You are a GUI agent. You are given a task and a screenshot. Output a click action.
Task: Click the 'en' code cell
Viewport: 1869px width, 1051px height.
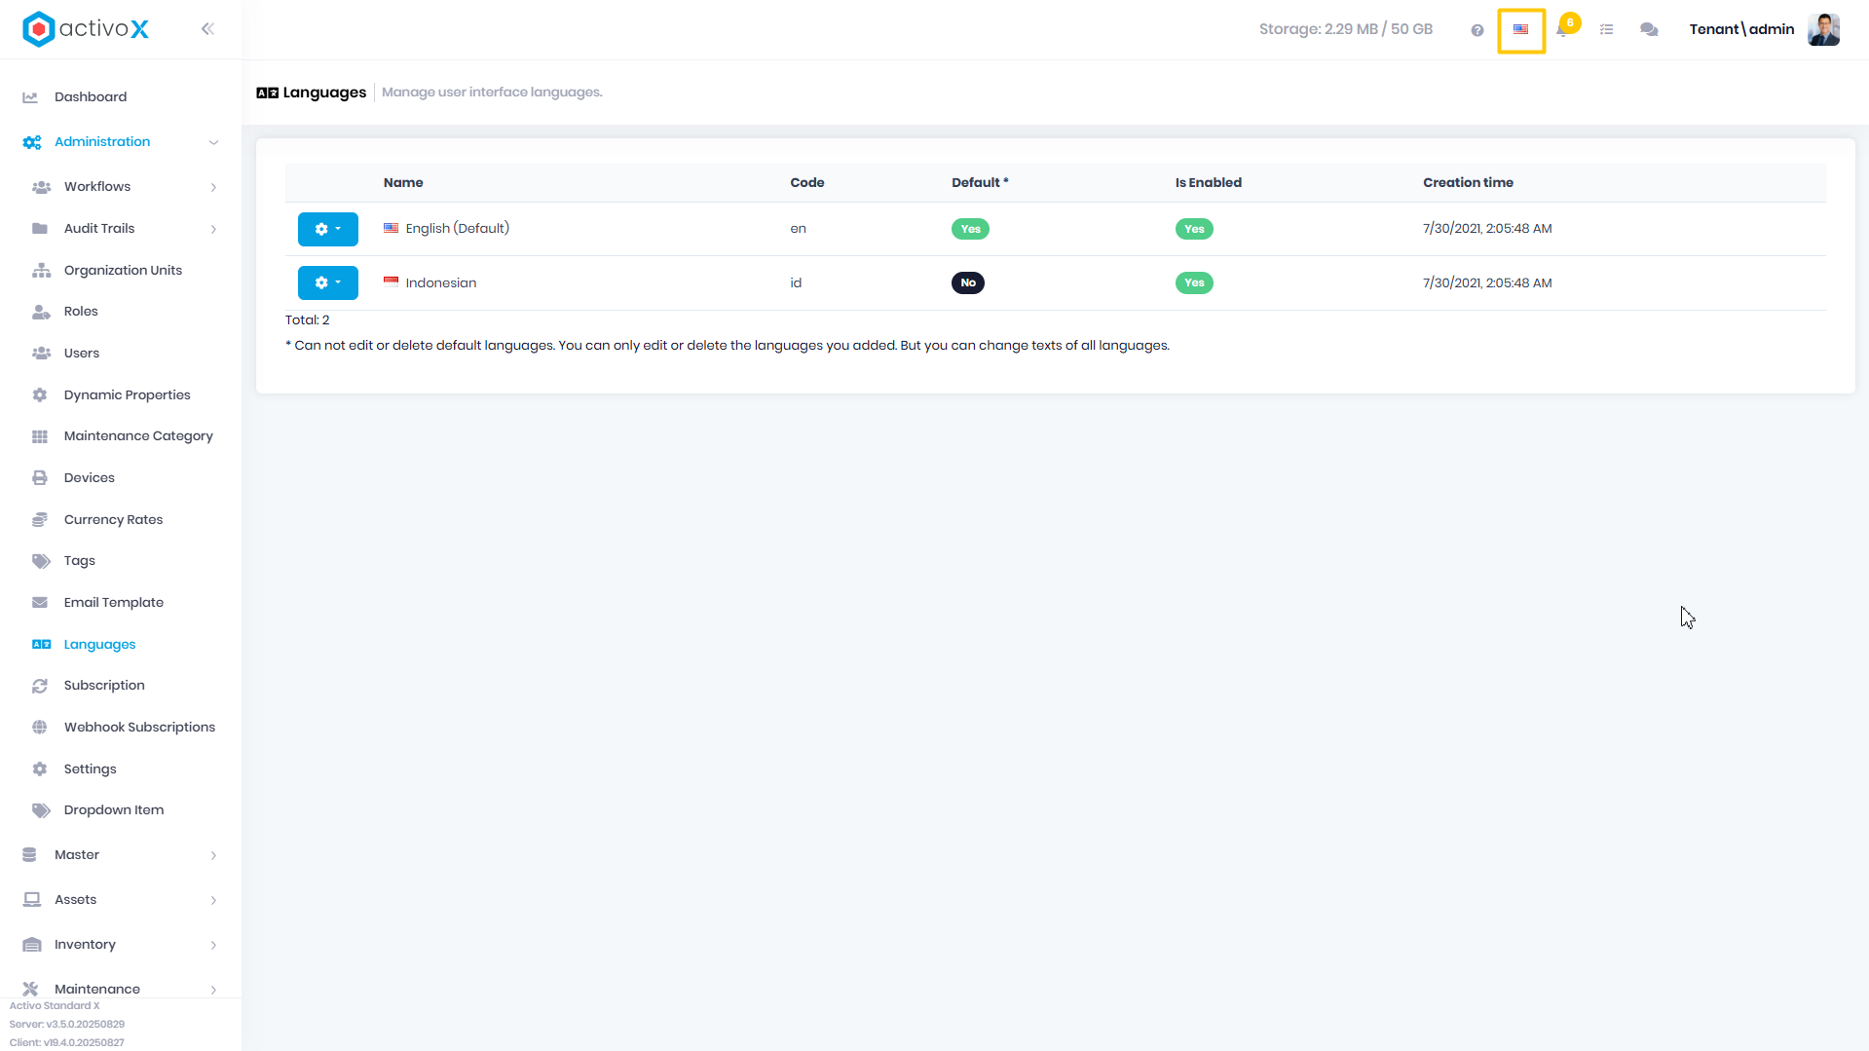click(x=799, y=229)
